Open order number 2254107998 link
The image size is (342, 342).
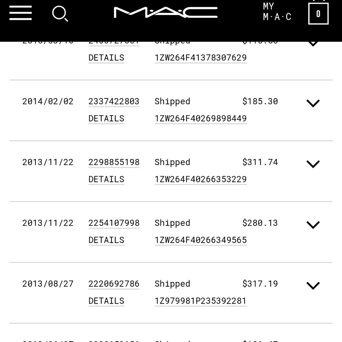(114, 223)
